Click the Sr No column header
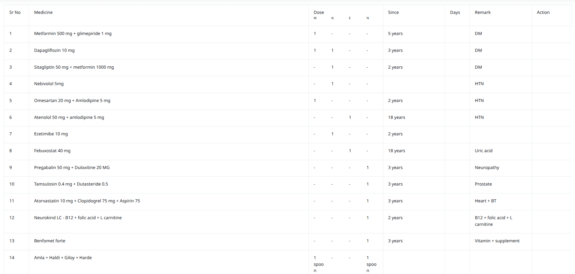Screen dimensions: 575x274 tap(15, 13)
